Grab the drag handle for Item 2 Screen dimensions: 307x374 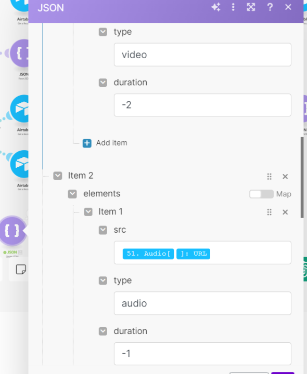click(269, 177)
